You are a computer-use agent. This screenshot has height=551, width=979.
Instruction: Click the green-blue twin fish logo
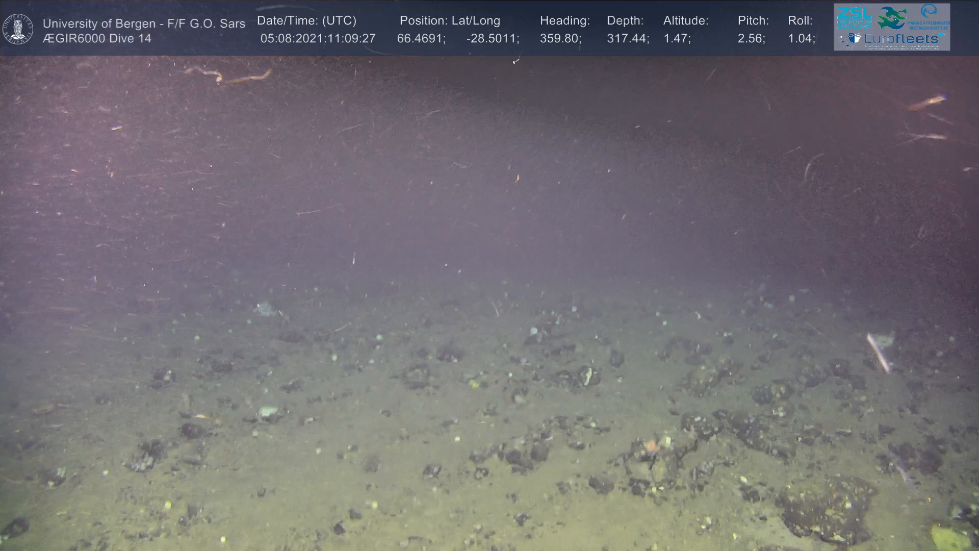coord(891,17)
